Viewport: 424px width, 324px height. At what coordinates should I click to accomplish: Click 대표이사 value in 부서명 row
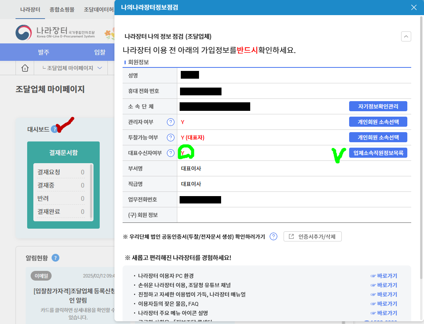tap(191, 169)
